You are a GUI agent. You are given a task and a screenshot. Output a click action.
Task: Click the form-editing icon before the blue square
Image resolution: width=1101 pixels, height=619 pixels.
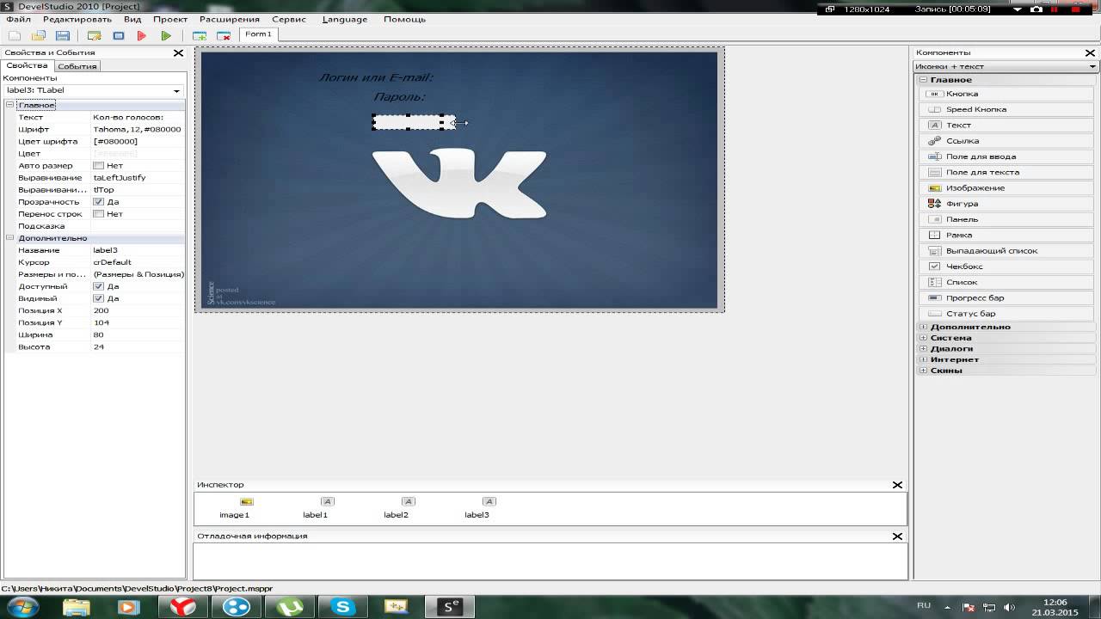(x=95, y=35)
